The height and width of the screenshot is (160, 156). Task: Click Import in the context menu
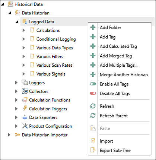106,141
